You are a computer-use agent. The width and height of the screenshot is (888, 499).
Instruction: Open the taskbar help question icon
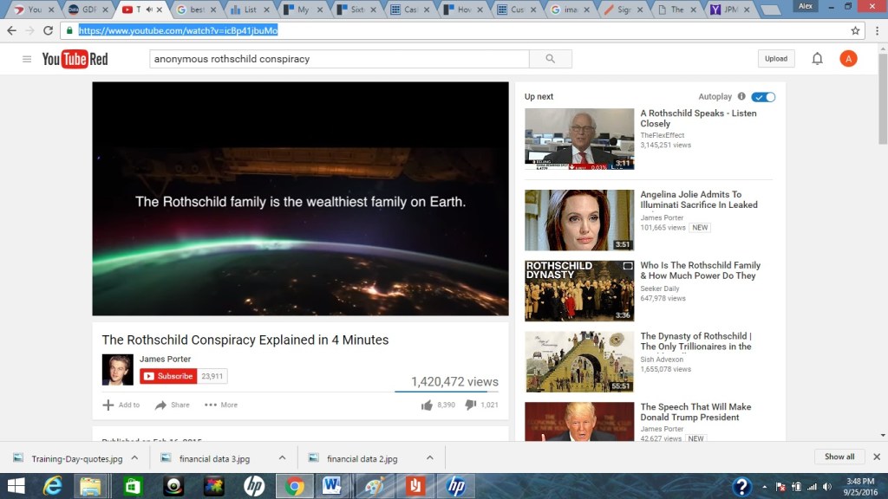(741, 487)
